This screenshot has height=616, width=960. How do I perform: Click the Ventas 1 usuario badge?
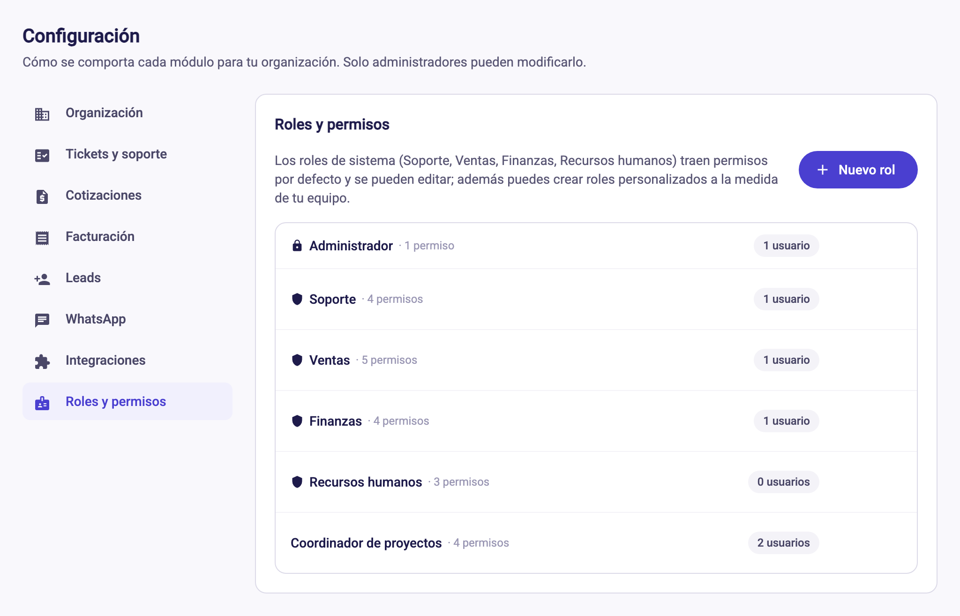[786, 360]
